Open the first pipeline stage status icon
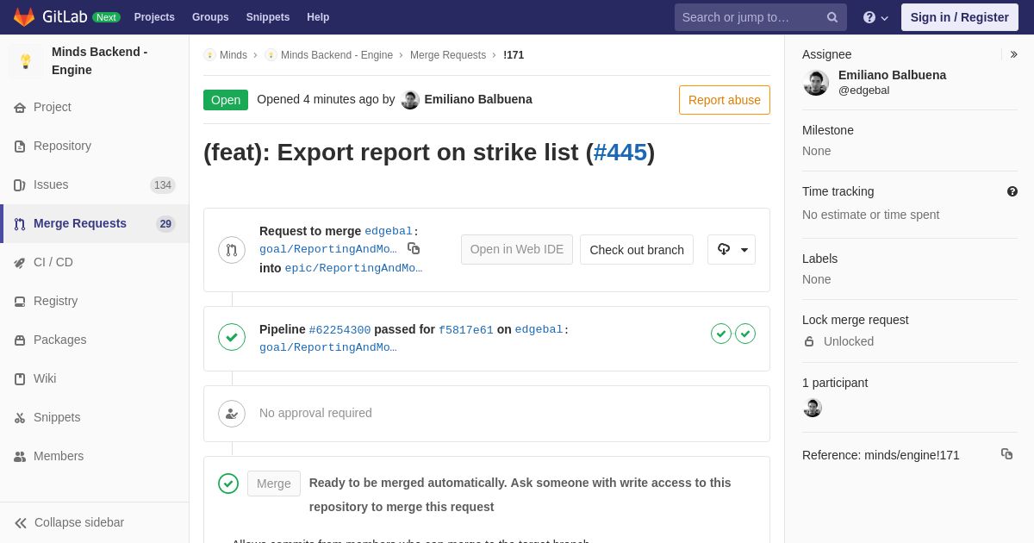 pos(721,334)
